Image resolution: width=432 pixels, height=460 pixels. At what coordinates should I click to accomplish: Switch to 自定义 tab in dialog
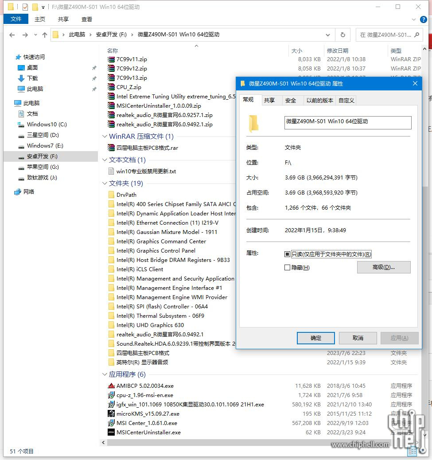tap(346, 100)
